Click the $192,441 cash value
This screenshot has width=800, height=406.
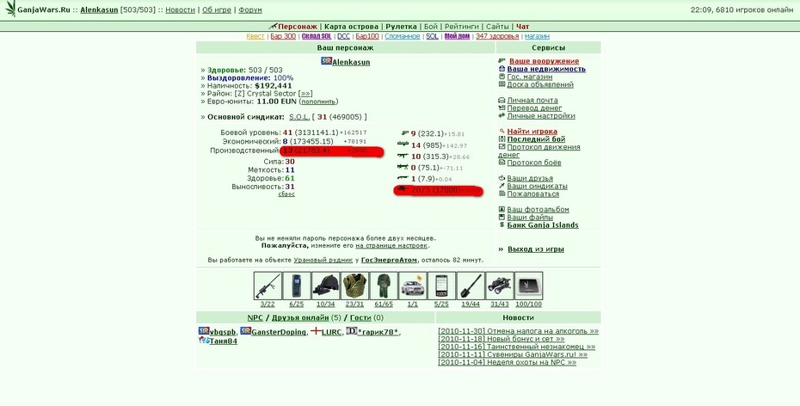pos(274,86)
